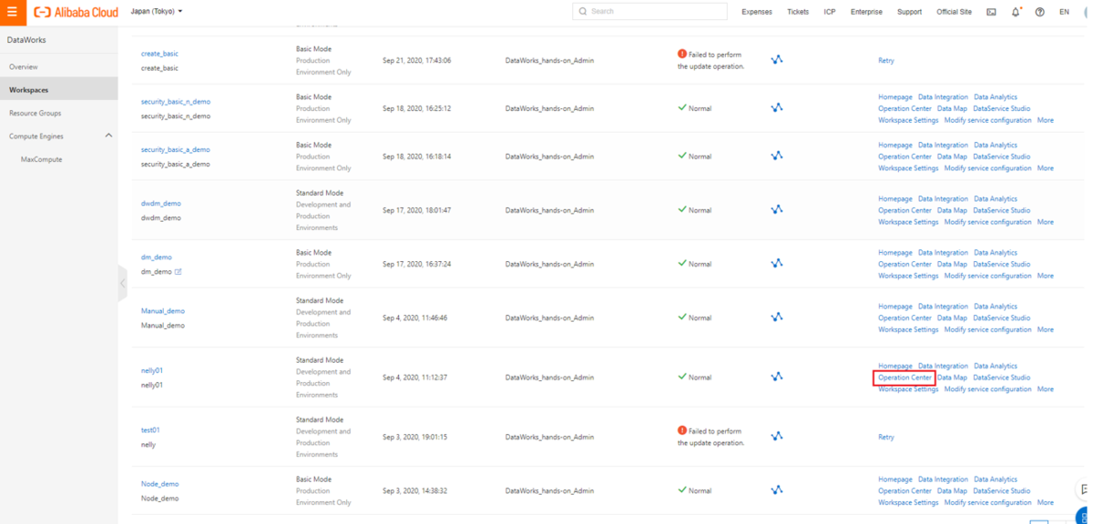Open Data Integration for dwdm_demo
Image resolution: width=1093 pixels, height=524 pixels.
pos(943,198)
